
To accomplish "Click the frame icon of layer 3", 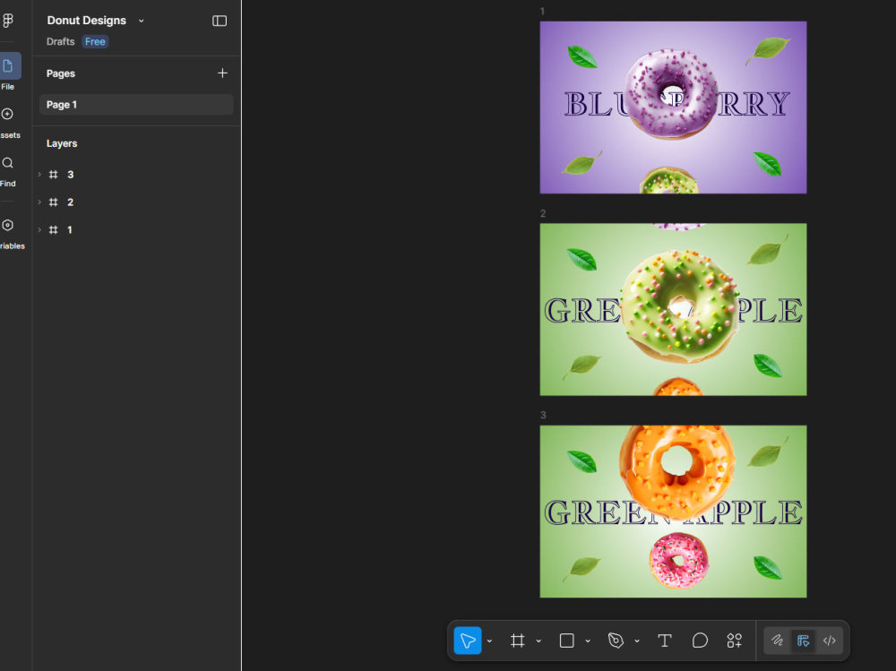I will click(53, 175).
